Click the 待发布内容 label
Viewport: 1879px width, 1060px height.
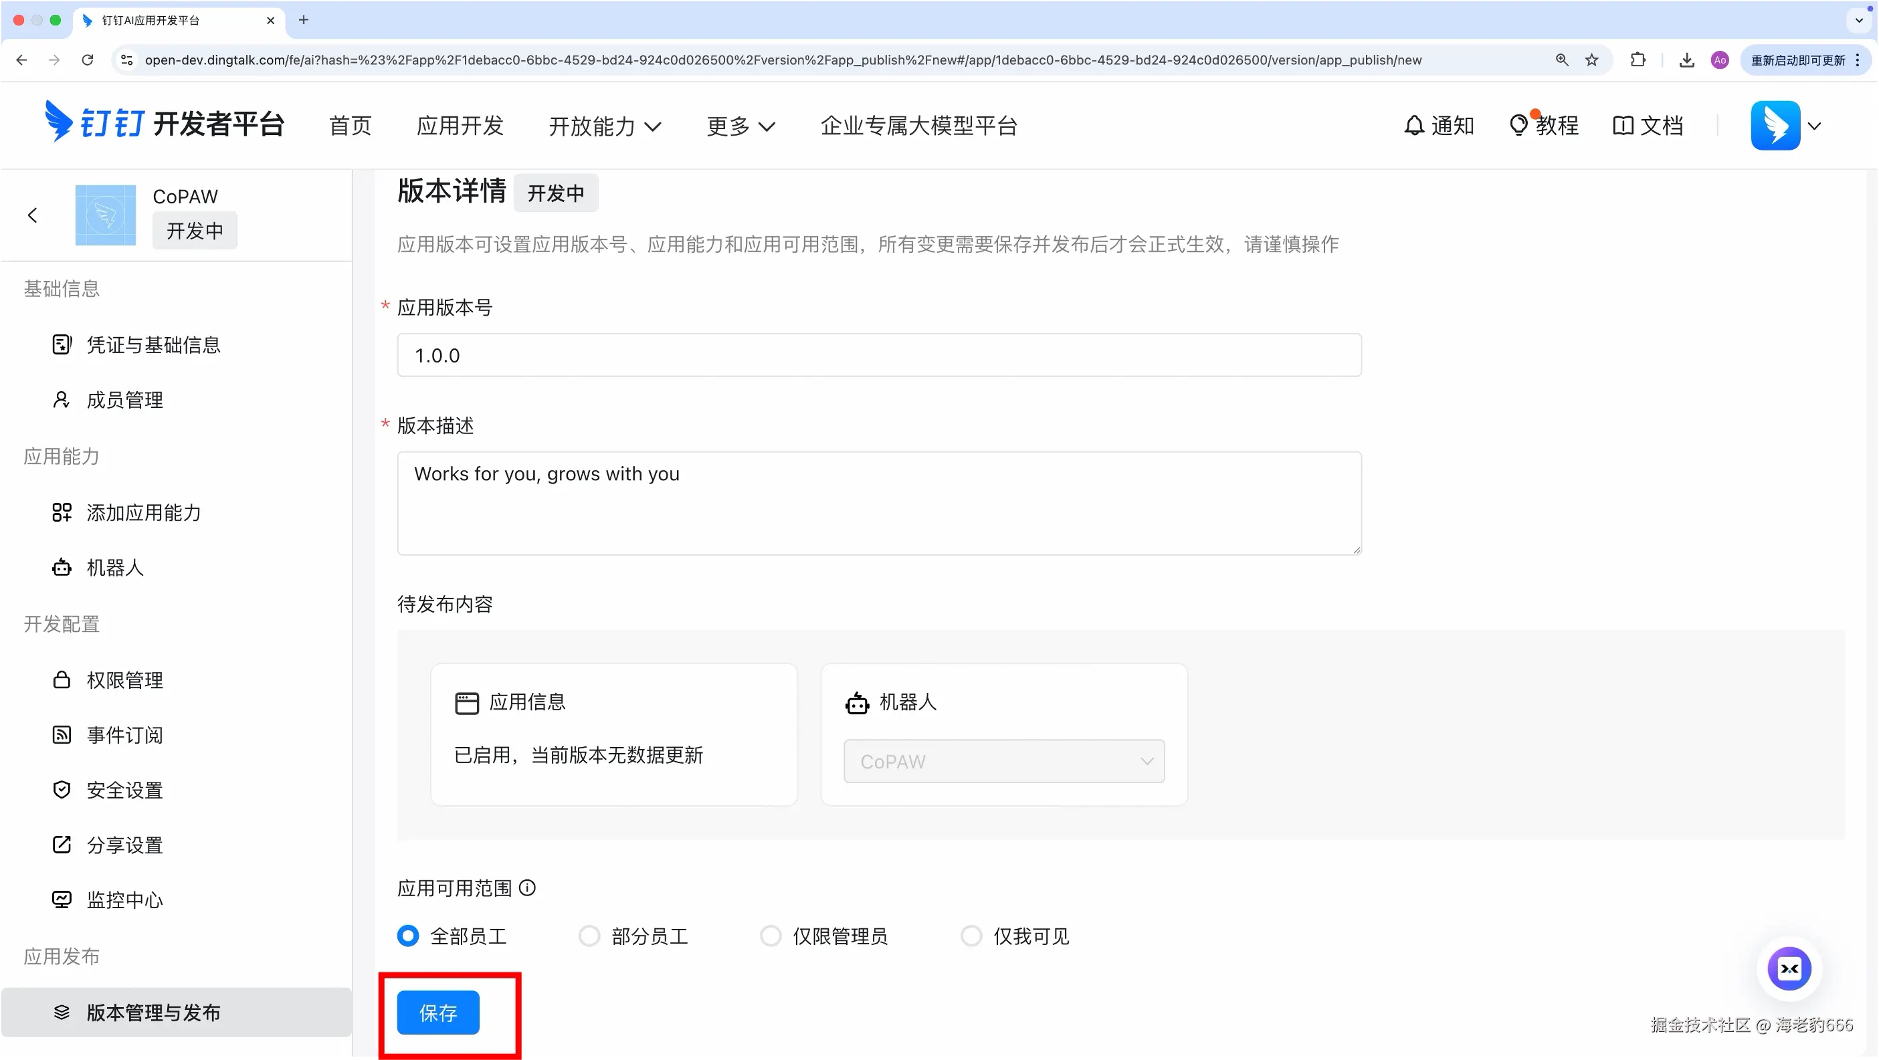(x=445, y=604)
